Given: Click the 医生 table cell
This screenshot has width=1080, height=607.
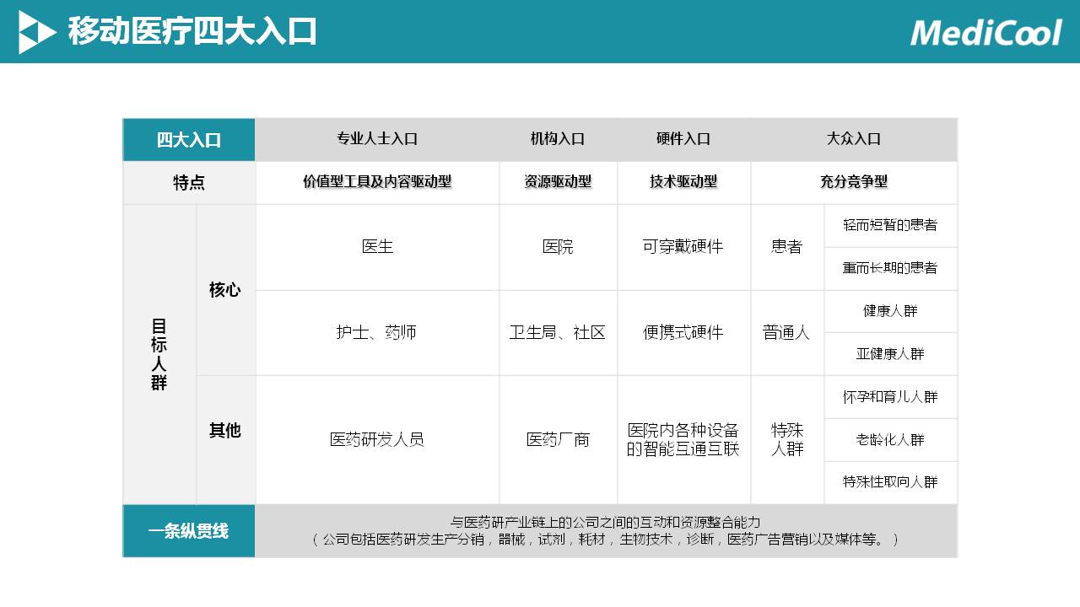Looking at the screenshot, I should point(377,247).
